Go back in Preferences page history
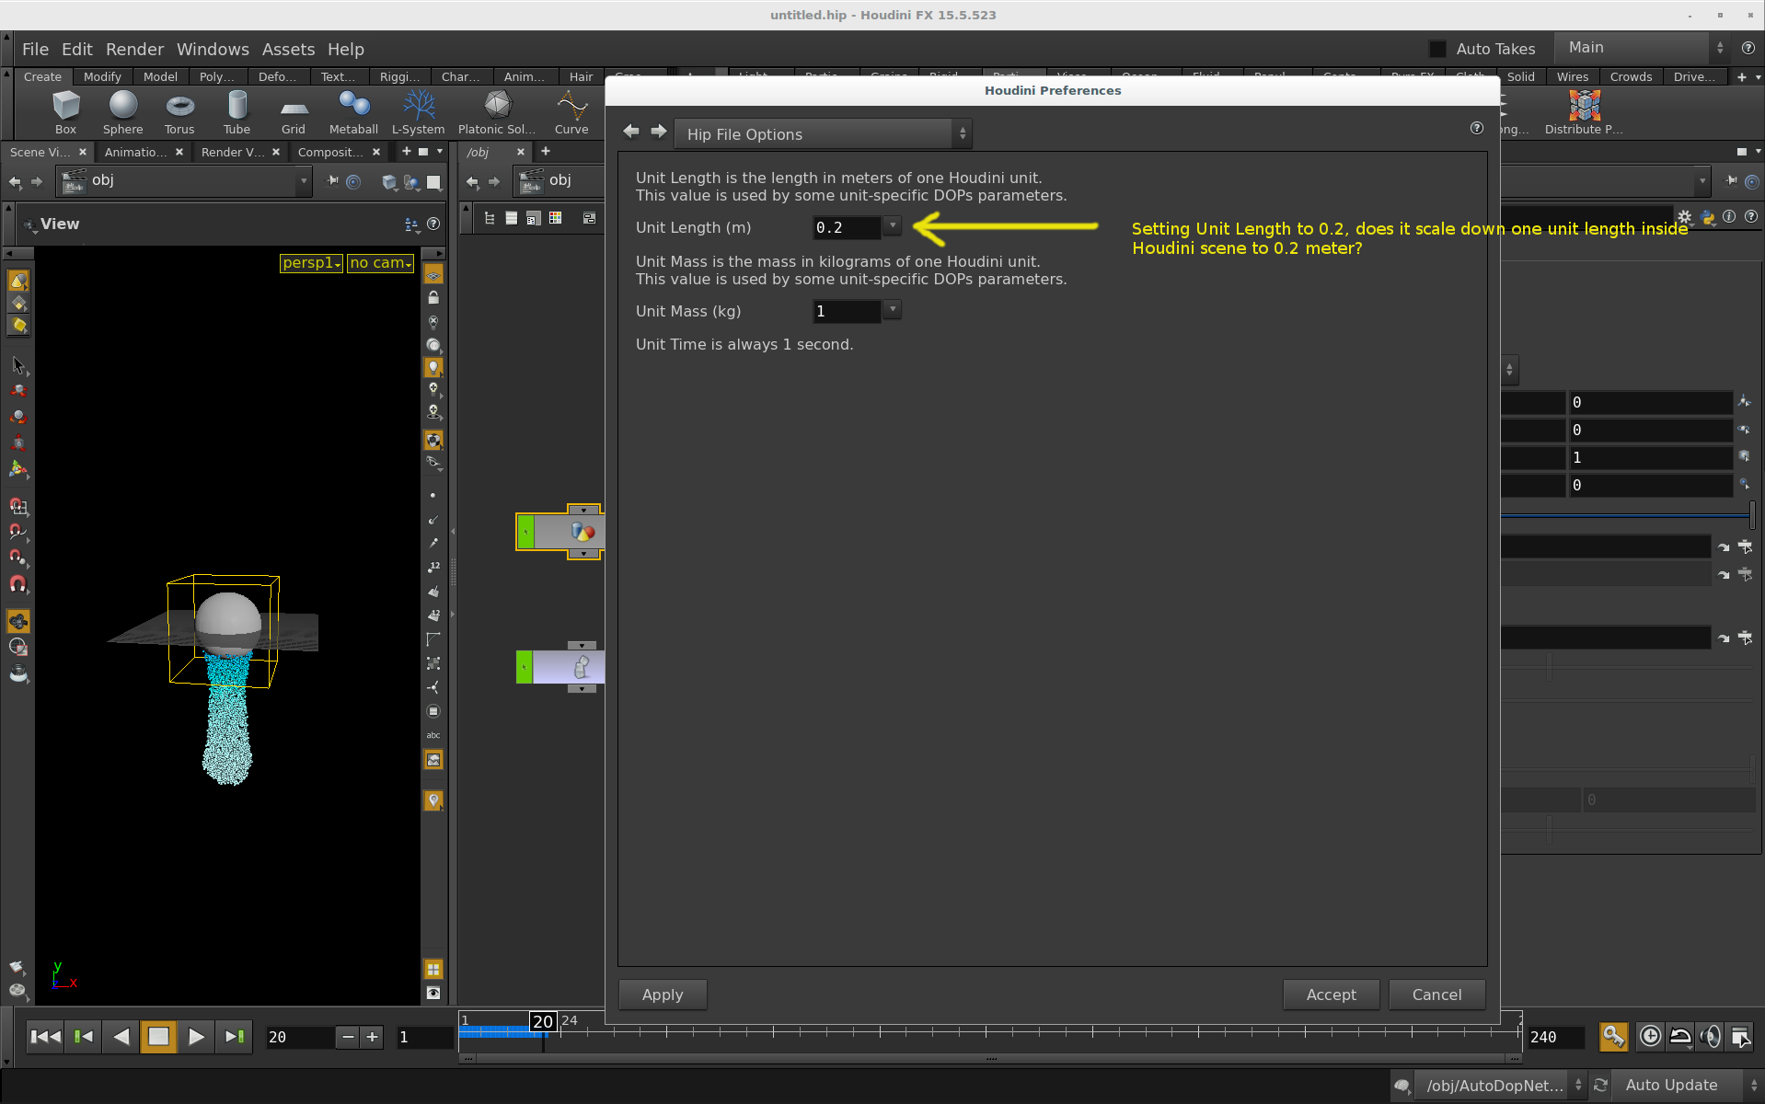This screenshot has width=1765, height=1104. tap(631, 132)
